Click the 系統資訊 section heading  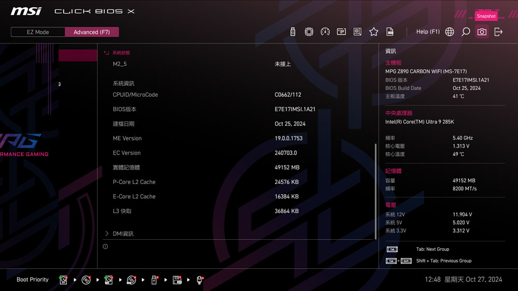124,83
